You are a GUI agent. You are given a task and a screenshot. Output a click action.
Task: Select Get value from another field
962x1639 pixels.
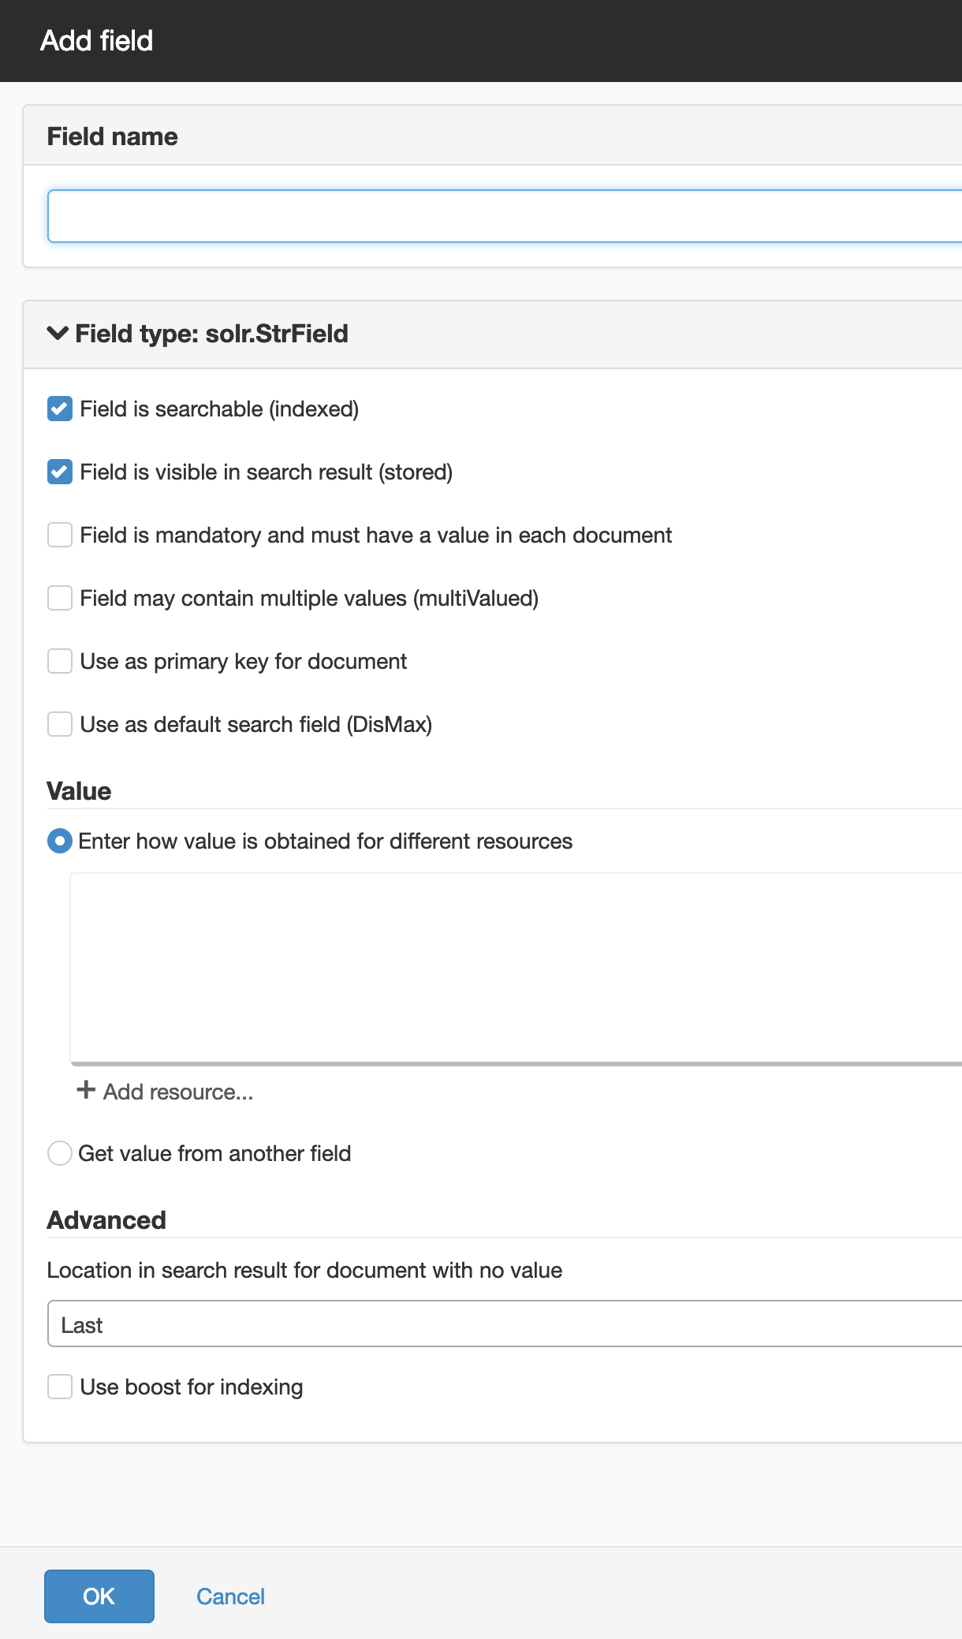60,1153
